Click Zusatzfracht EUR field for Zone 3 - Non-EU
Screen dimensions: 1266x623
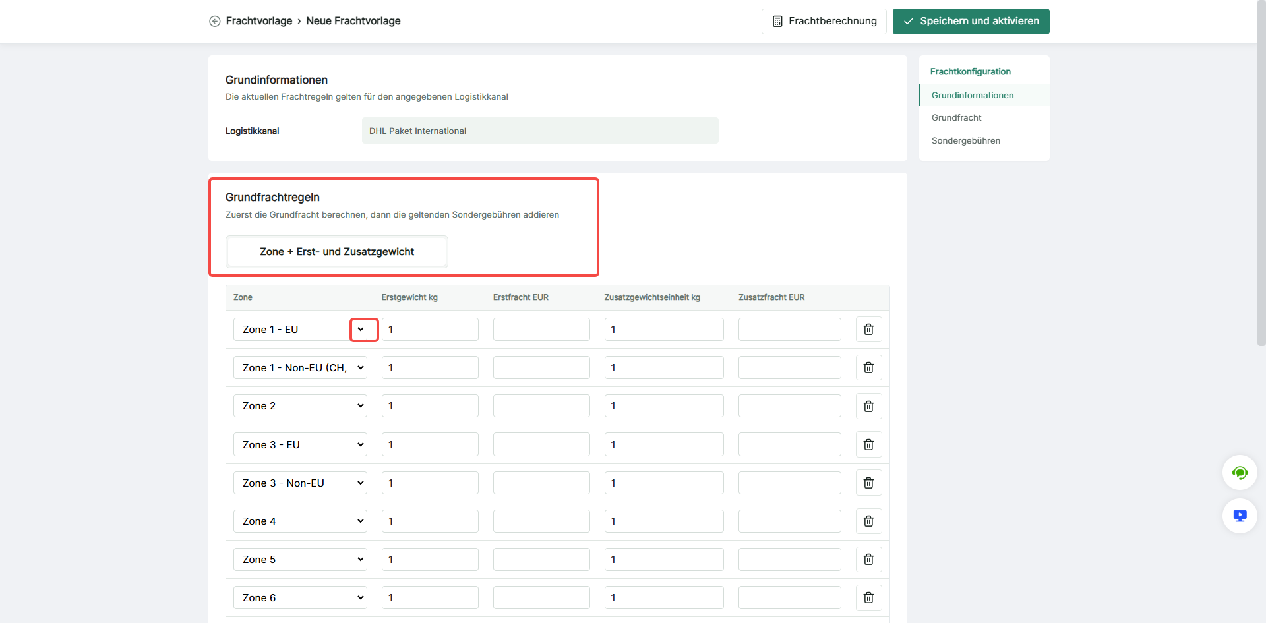pyautogui.click(x=790, y=483)
